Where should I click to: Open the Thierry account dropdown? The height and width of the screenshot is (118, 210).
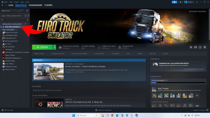[x=189, y=2]
